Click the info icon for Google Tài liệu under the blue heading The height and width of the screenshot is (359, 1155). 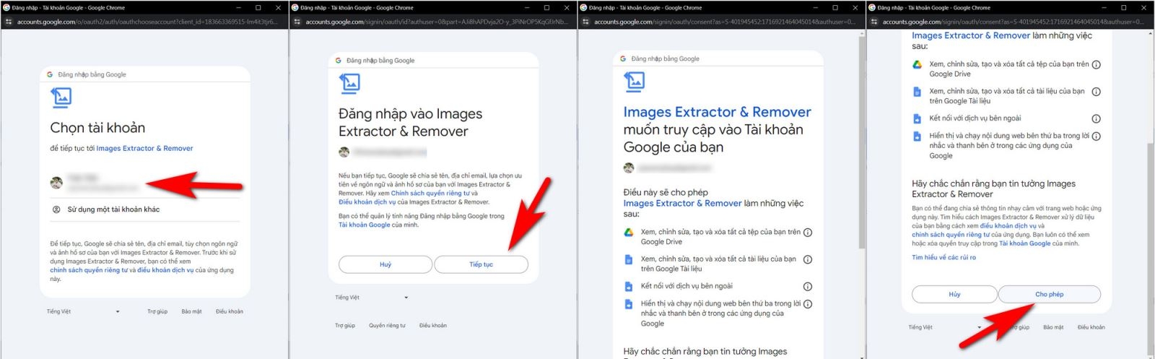tap(808, 259)
